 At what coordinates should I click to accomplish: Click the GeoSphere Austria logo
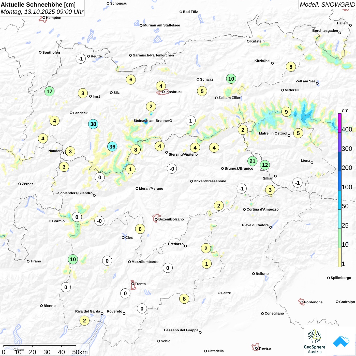[x=315, y=342]
